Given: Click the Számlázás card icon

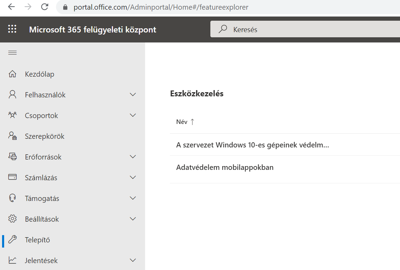Looking at the screenshot, I should tap(12, 177).
